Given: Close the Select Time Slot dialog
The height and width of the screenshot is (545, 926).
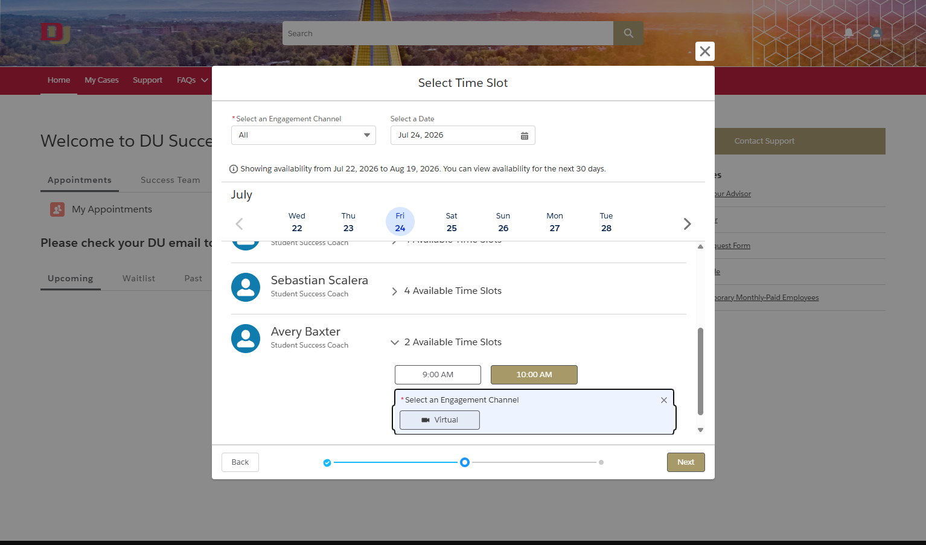Looking at the screenshot, I should coord(704,51).
